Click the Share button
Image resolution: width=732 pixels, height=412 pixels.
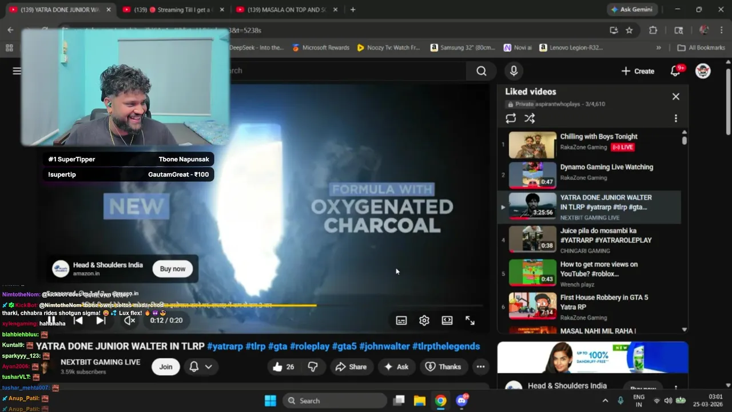351,367
